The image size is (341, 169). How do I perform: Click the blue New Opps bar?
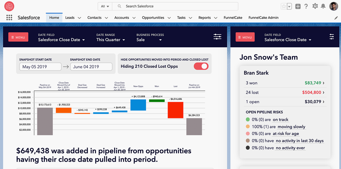138,105
